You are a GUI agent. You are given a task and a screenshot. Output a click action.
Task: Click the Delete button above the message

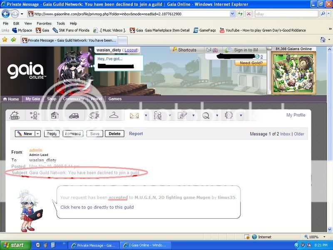click(114, 134)
